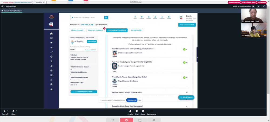Open the Report Card tab
This screenshot has width=270, height=122.
coord(136,30)
